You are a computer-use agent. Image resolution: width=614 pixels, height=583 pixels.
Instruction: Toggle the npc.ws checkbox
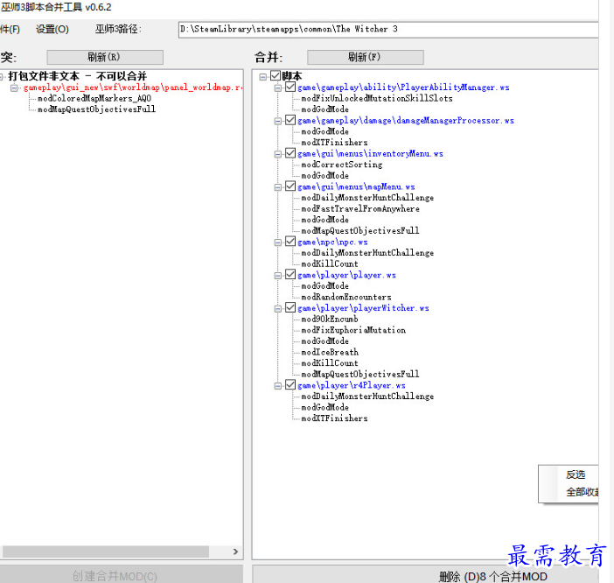[x=290, y=242]
